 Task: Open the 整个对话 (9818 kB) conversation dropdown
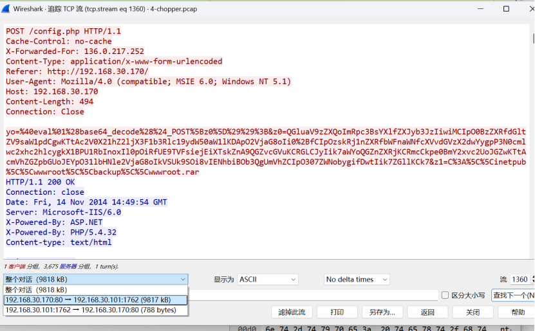coord(95,280)
